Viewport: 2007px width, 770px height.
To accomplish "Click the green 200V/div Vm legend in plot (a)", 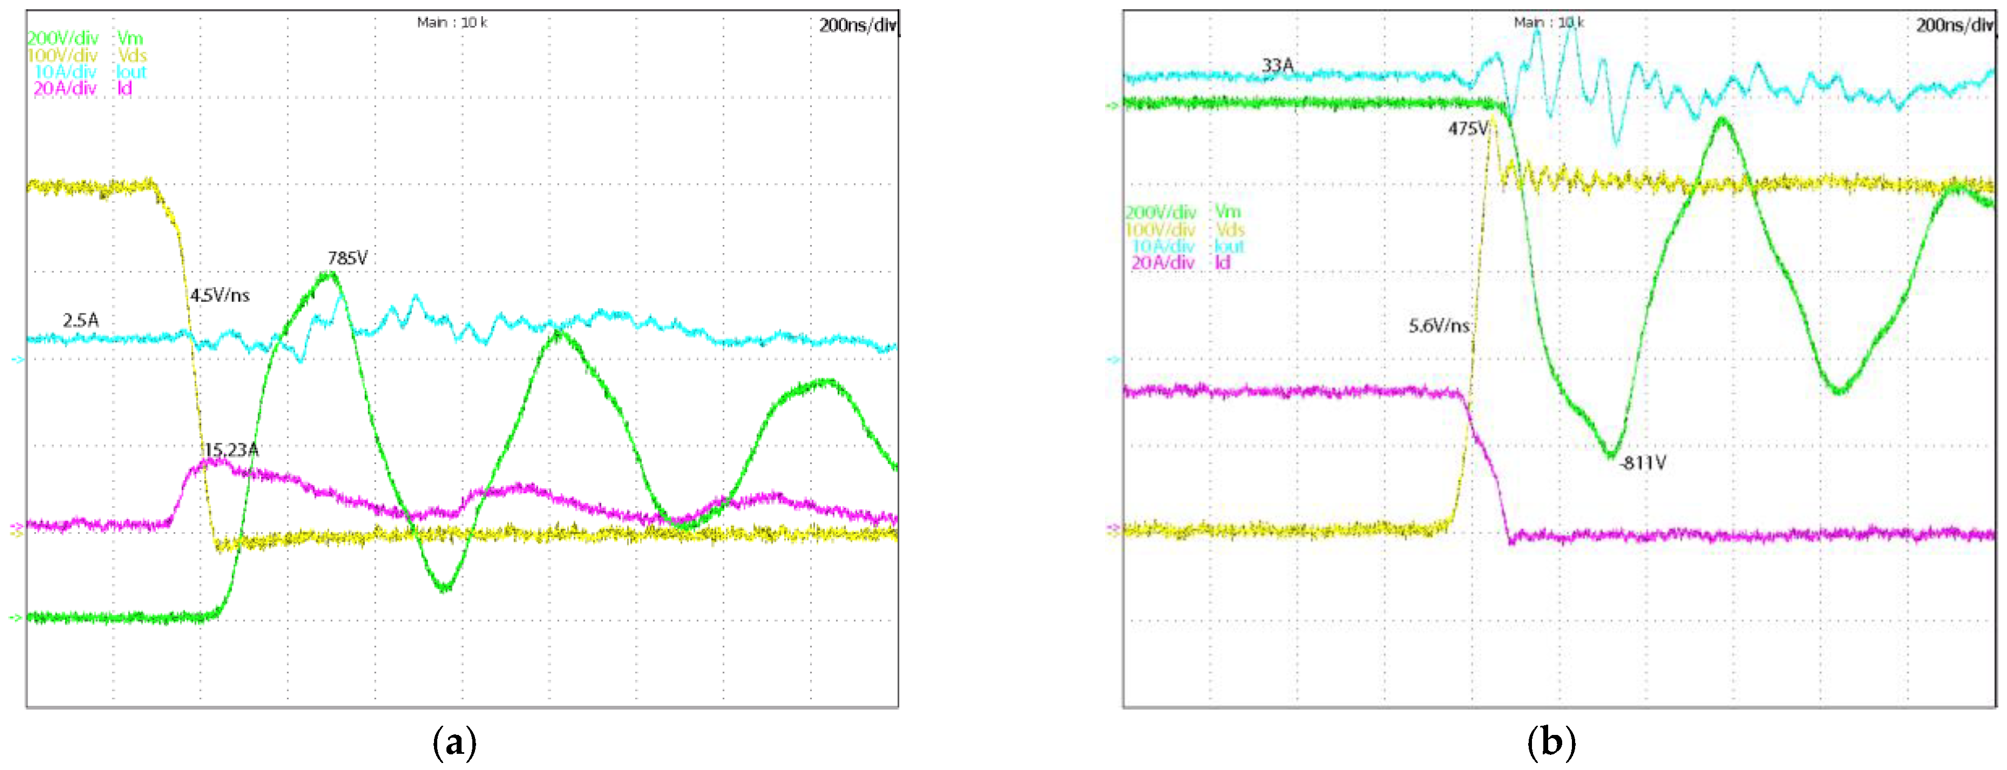I will [85, 38].
